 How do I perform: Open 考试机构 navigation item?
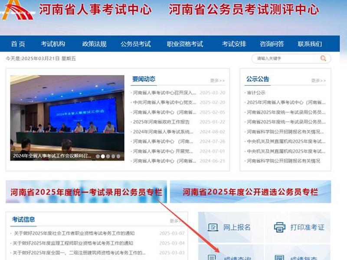[x=53, y=44]
